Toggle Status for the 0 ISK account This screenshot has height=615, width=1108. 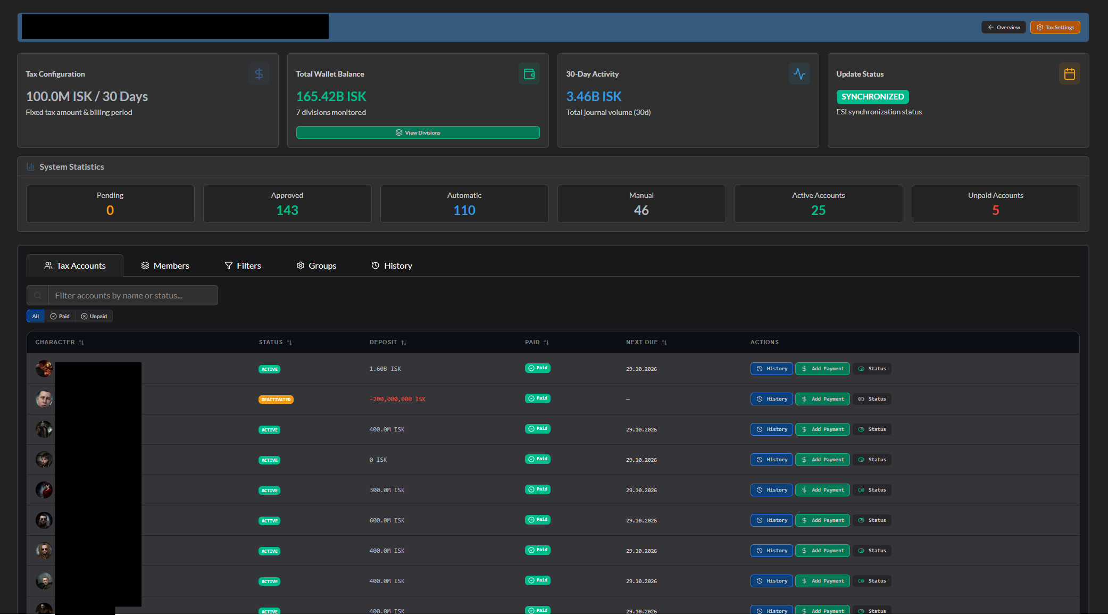click(x=872, y=460)
